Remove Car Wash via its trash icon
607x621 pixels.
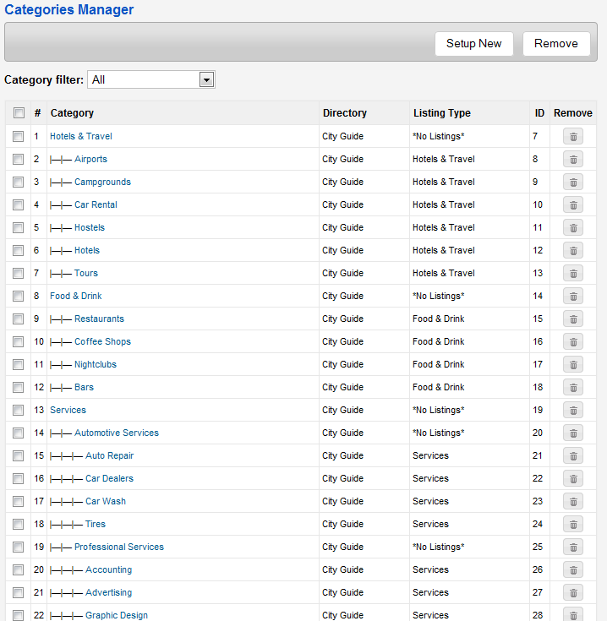[x=572, y=501]
